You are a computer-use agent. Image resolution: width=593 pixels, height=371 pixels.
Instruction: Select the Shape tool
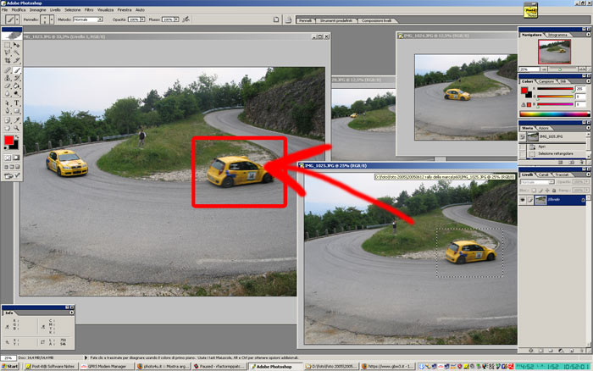(16, 111)
